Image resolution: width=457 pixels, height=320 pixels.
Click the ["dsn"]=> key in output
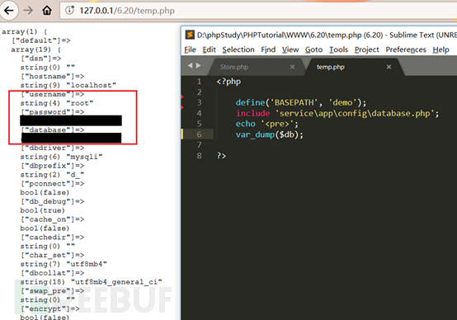pos(41,59)
